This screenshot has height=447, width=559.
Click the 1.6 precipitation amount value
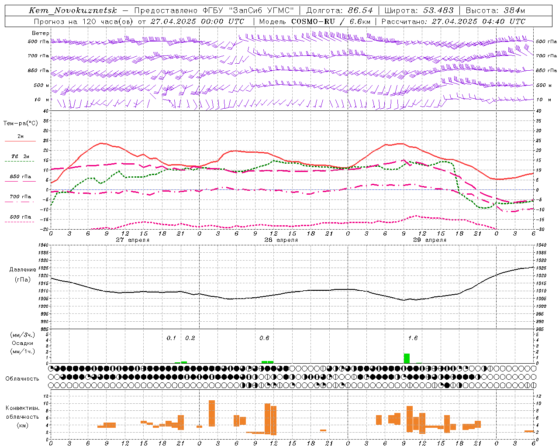[x=413, y=338]
